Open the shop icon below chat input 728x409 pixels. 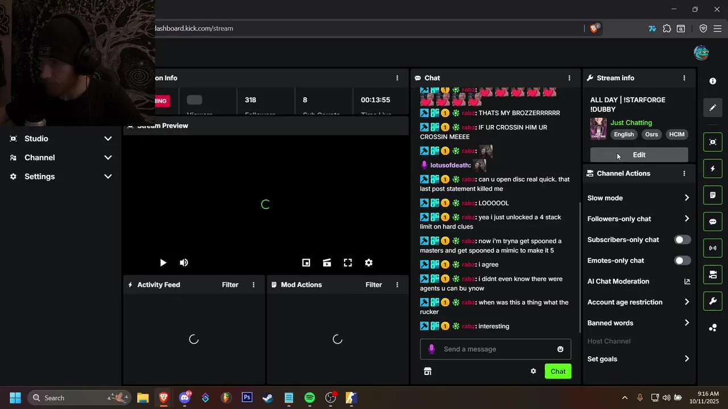[x=428, y=371]
